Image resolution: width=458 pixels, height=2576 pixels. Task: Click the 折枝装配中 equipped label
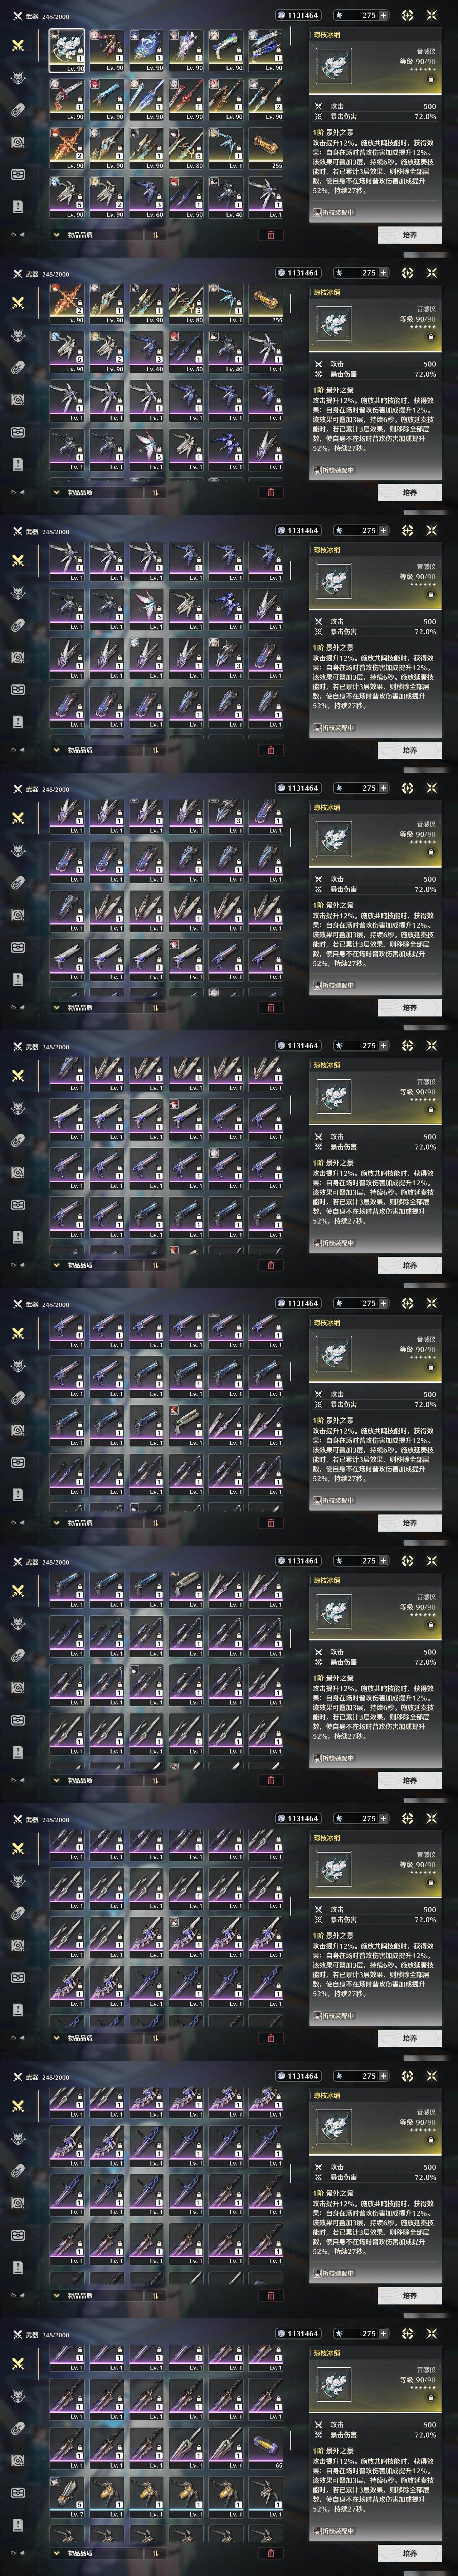click(334, 213)
